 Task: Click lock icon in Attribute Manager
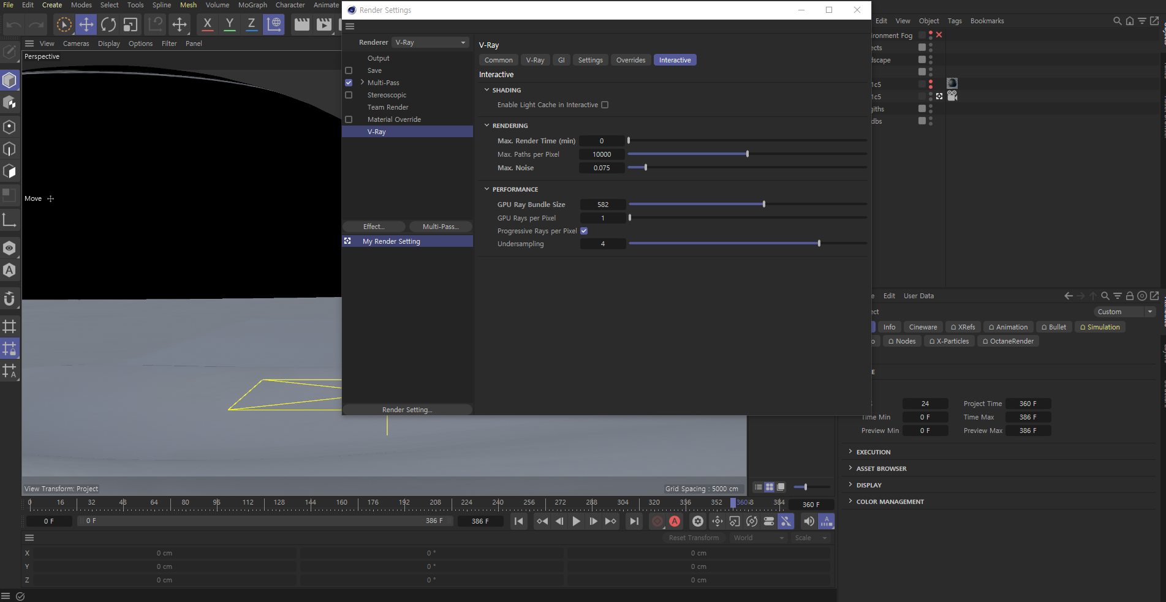(1129, 296)
